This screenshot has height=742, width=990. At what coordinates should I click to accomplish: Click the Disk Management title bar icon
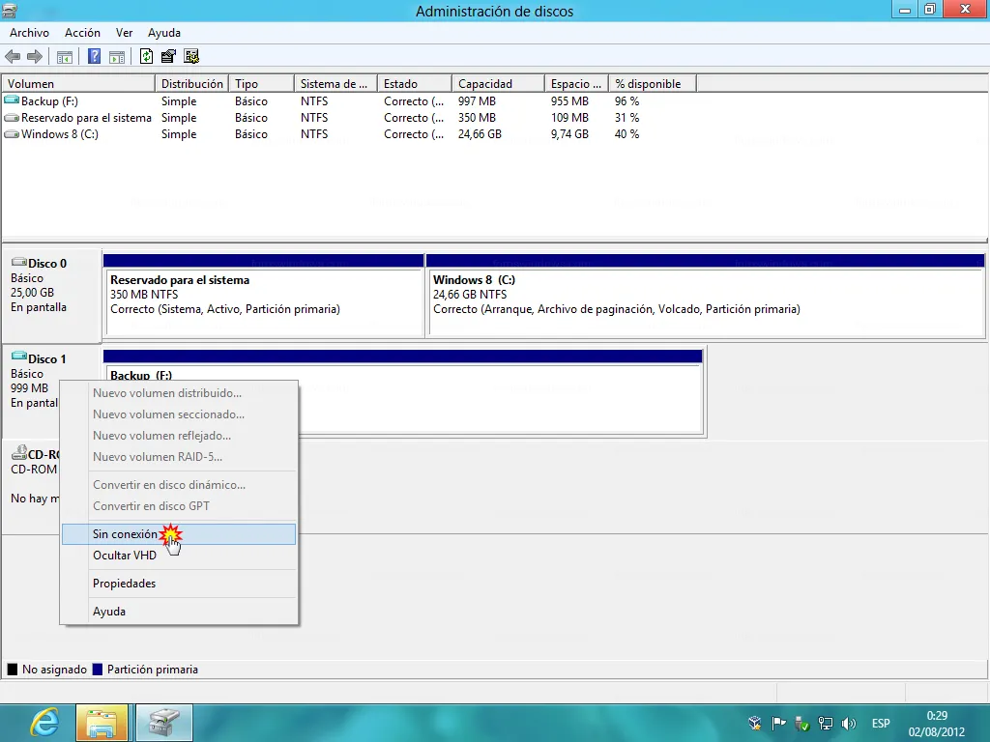(10, 11)
